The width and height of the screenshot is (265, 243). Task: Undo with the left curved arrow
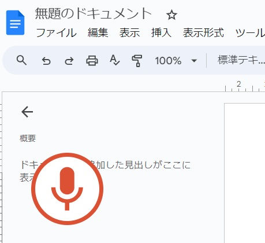[46, 61]
